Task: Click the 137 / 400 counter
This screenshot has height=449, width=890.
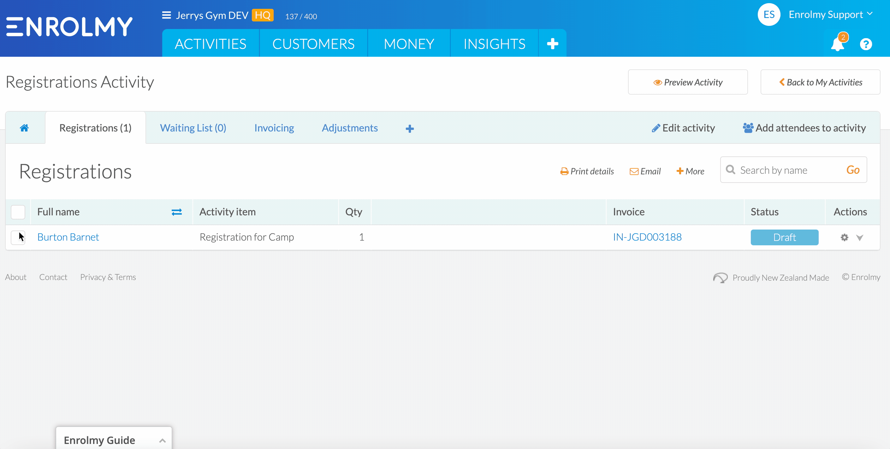Action: coord(301,16)
